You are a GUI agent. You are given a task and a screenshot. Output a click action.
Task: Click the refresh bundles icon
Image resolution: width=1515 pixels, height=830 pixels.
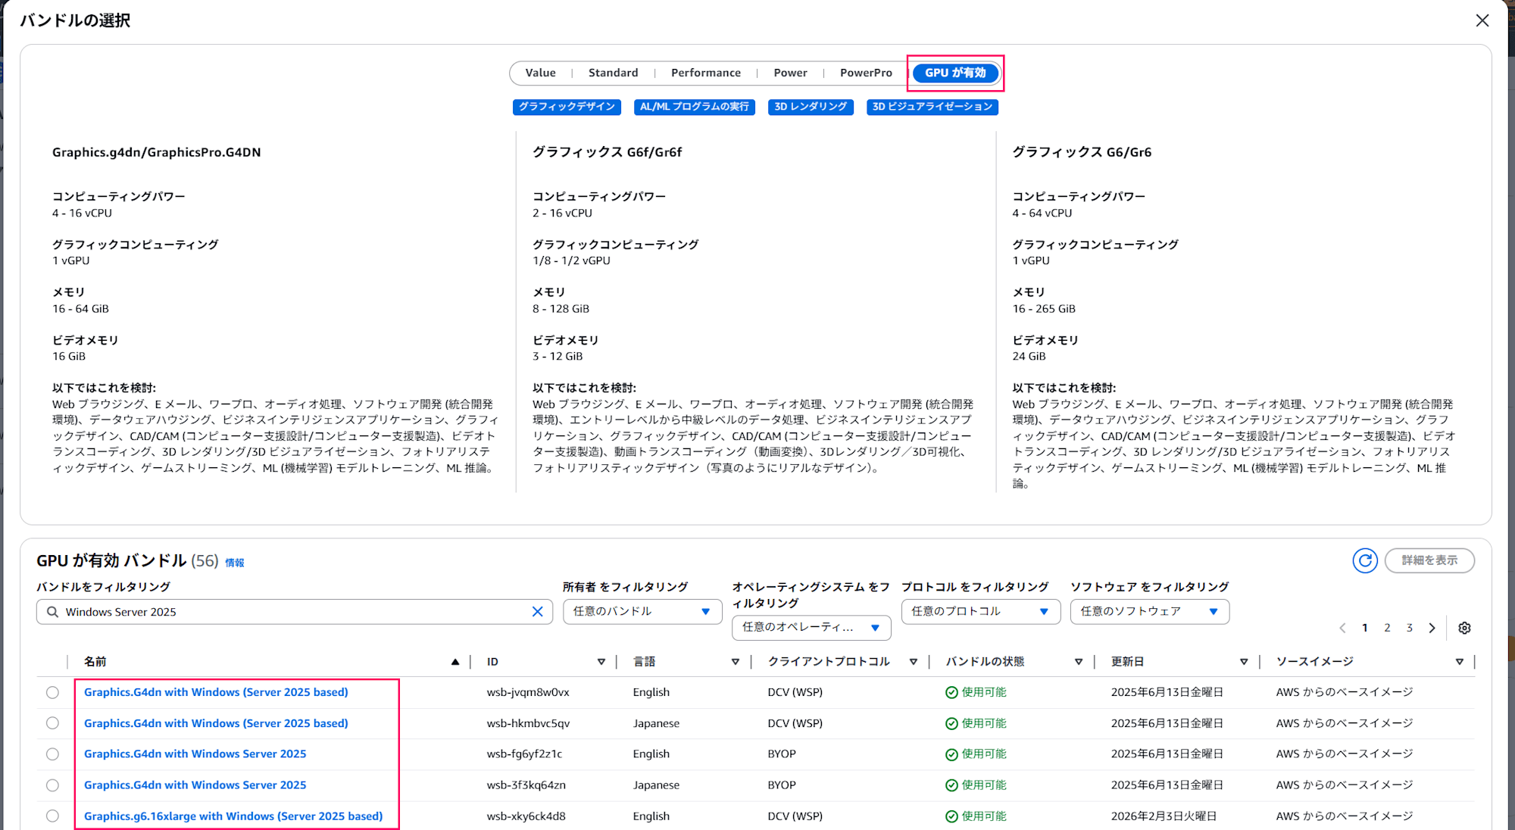click(x=1364, y=560)
